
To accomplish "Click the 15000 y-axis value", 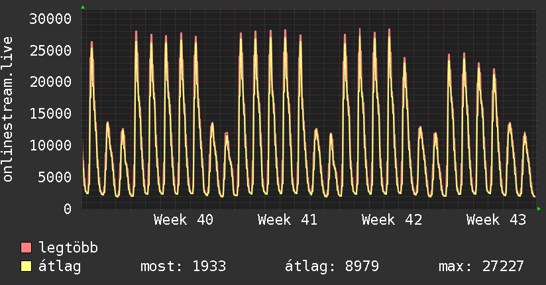I will tap(50, 113).
